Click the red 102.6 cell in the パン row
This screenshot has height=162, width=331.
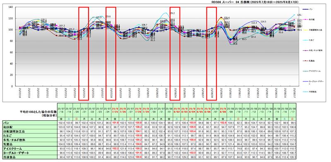pos(223,123)
